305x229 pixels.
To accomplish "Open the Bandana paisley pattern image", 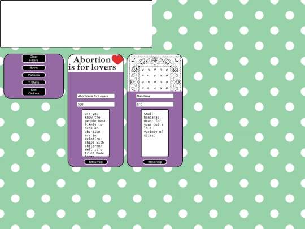I will click(x=155, y=73).
